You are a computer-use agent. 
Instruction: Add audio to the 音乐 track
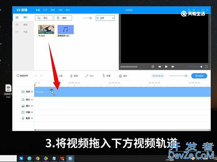(32, 99)
